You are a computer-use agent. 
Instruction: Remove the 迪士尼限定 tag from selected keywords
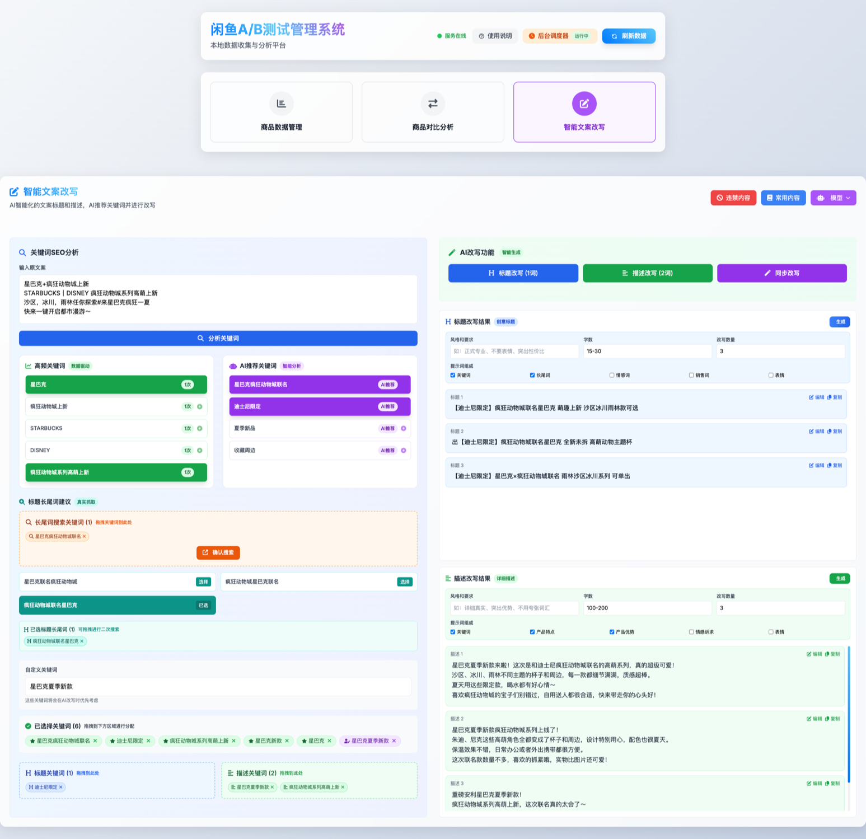148,741
